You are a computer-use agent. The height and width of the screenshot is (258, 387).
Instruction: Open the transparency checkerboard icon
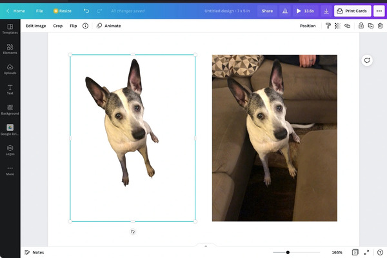coord(337,26)
